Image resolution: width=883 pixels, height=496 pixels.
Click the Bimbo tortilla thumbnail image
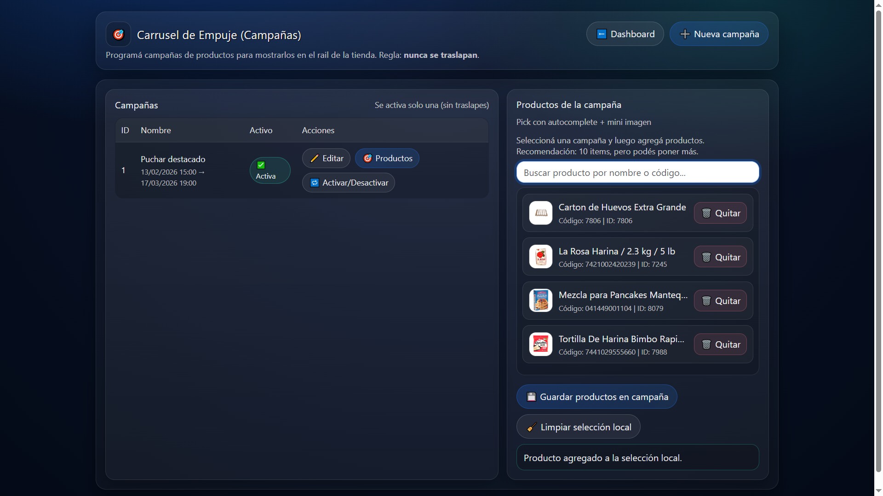tap(540, 344)
